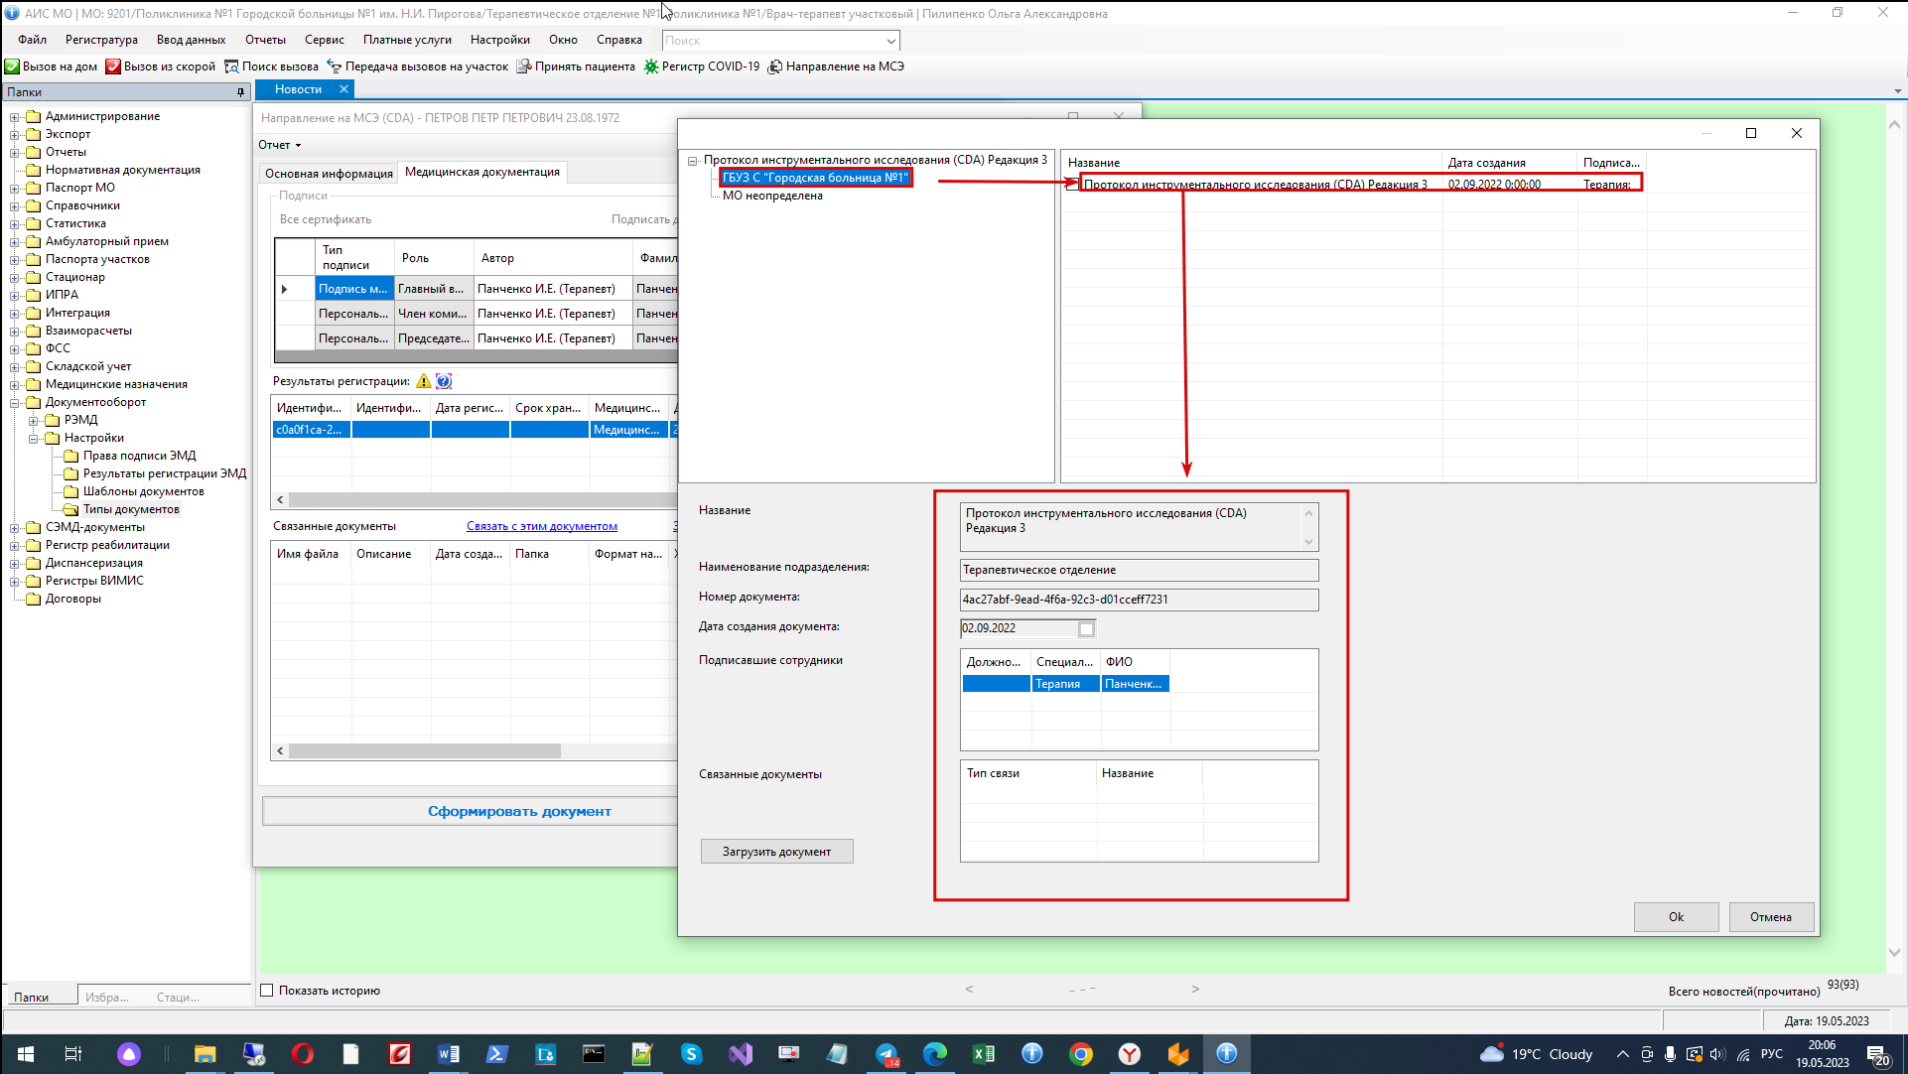Open Yandex Browser from the taskbar

tap(1130, 1054)
